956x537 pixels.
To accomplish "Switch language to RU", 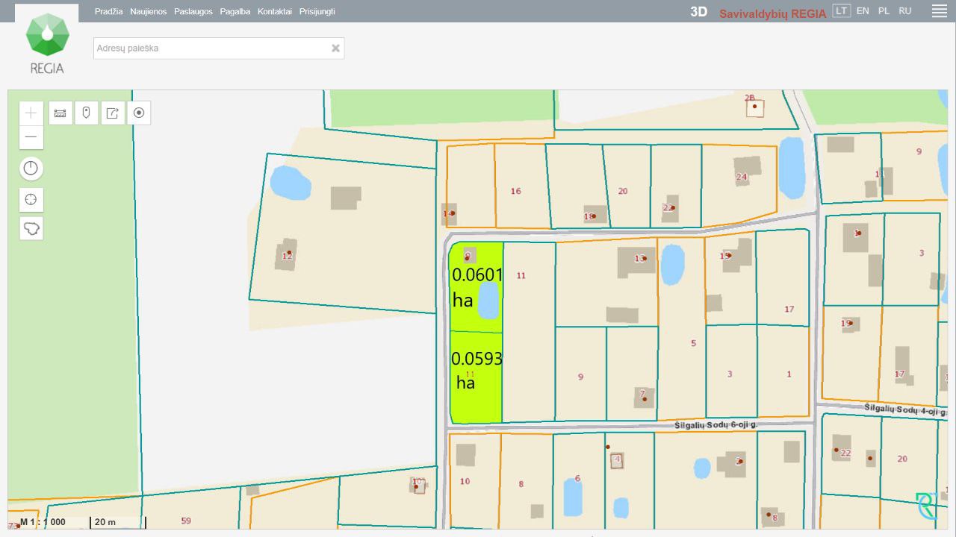I will click(904, 11).
